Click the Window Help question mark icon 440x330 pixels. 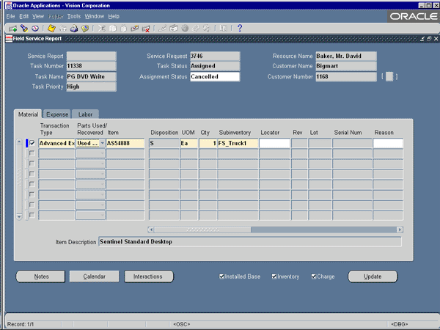click(x=240, y=28)
